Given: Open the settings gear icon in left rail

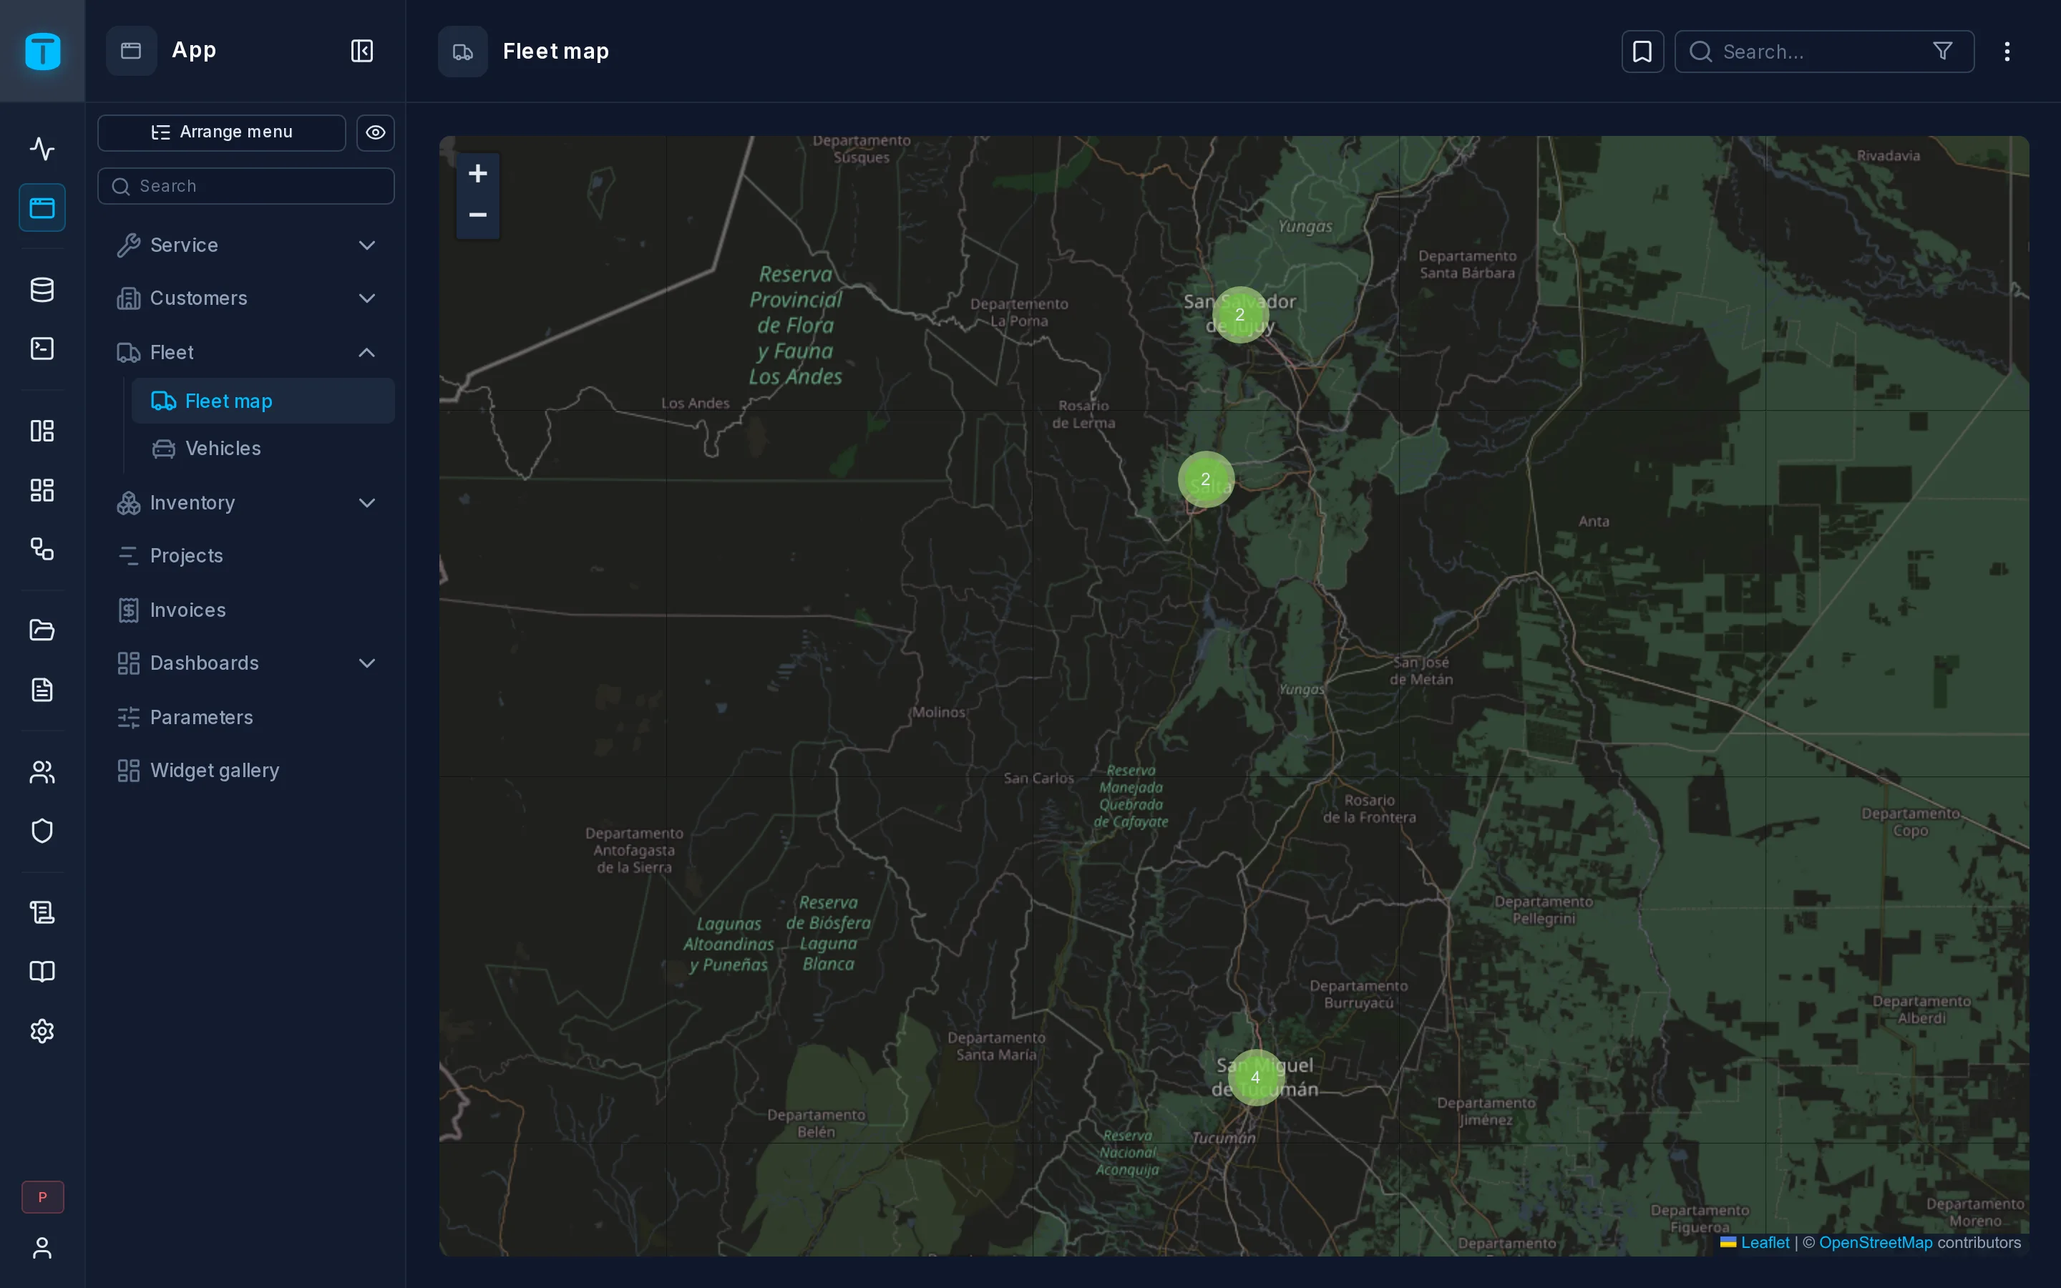Looking at the screenshot, I should [42, 1030].
